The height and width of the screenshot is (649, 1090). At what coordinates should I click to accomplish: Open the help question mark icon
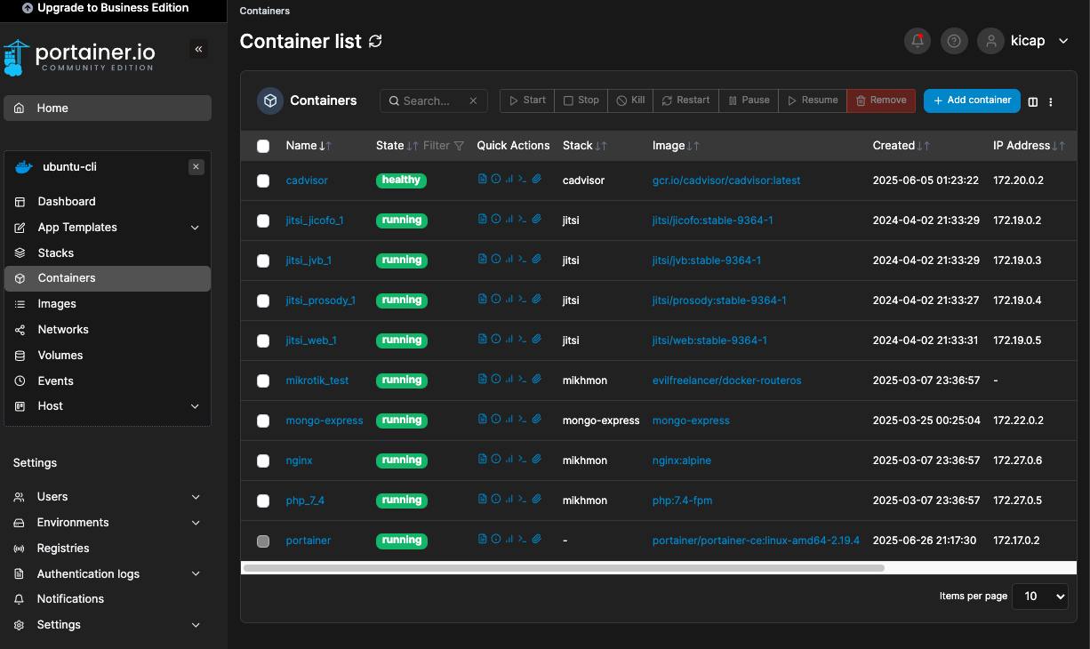coord(954,41)
